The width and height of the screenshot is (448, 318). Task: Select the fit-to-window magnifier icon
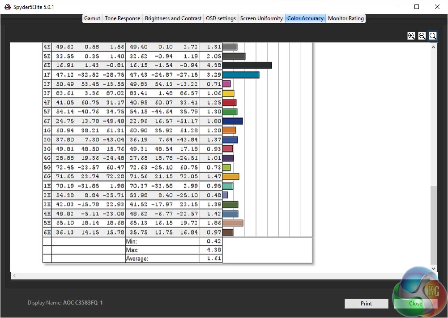point(433,36)
